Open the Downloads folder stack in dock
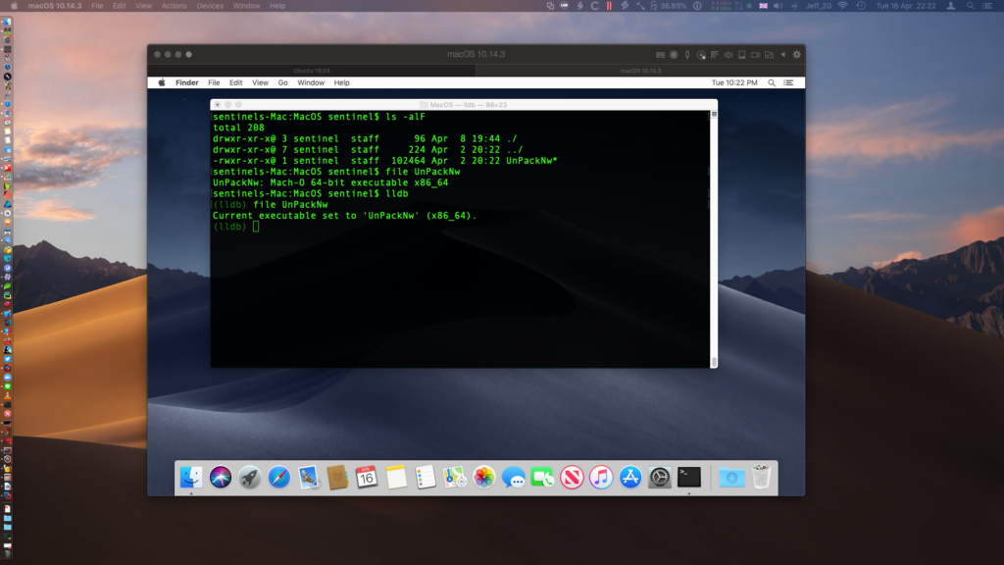 point(730,478)
